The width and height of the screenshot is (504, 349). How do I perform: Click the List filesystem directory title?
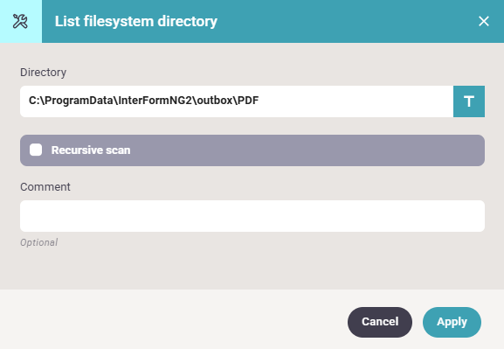pyautogui.click(x=136, y=22)
